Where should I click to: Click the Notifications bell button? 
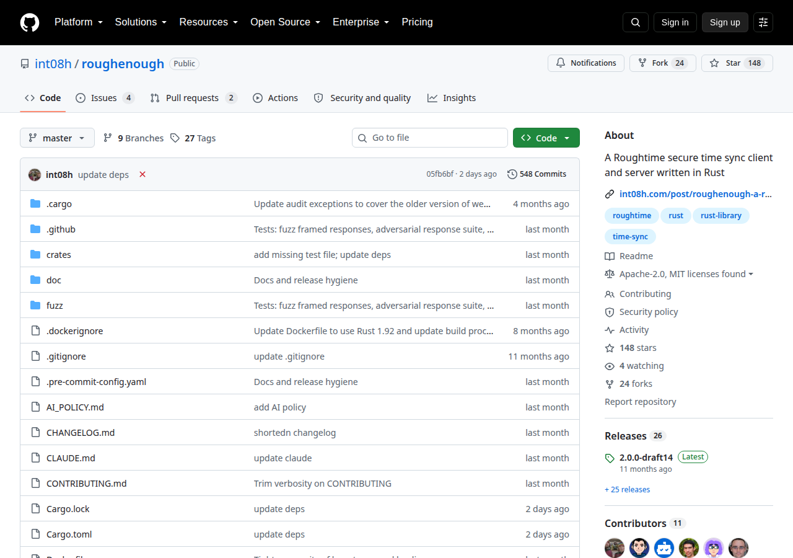586,63
